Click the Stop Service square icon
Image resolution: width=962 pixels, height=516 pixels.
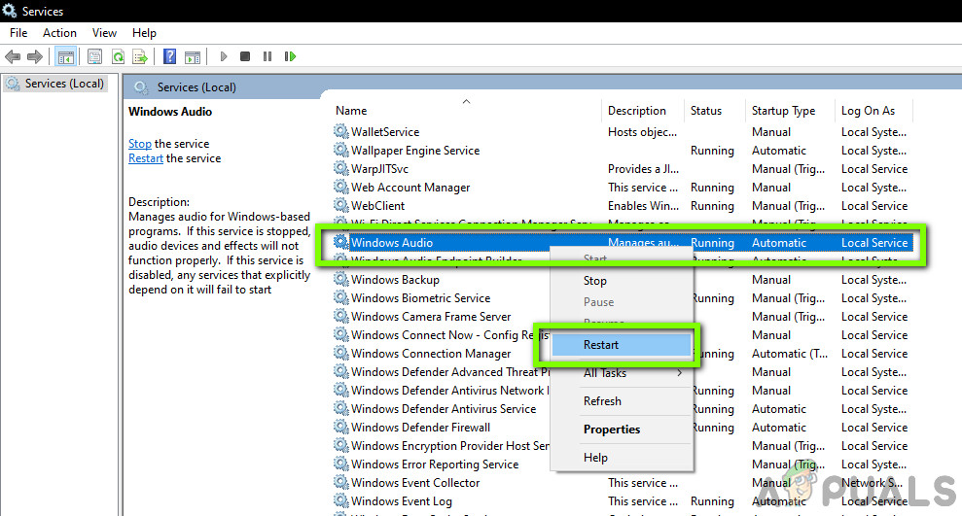tap(245, 56)
